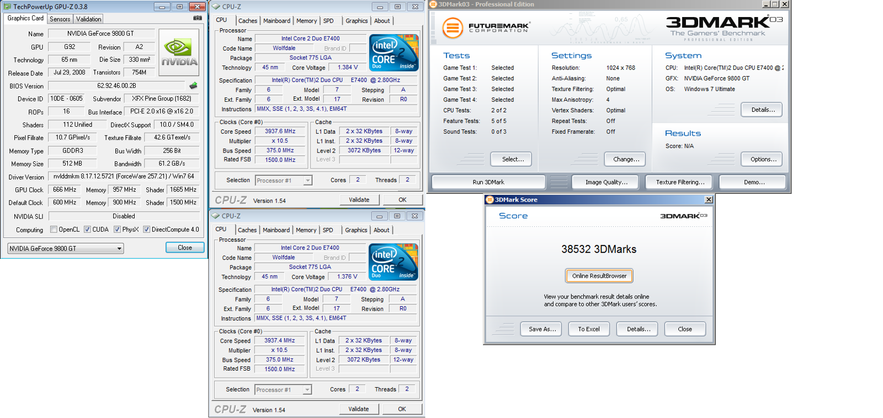Click Save As... in score dialog
This screenshot has width=883, height=418.
coord(541,329)
